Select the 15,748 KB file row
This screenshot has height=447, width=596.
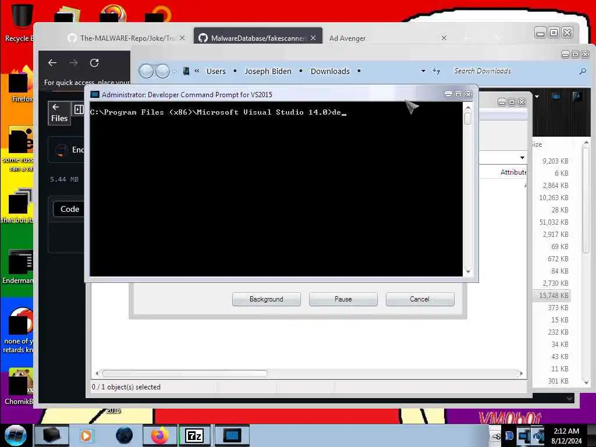point(553,295)
